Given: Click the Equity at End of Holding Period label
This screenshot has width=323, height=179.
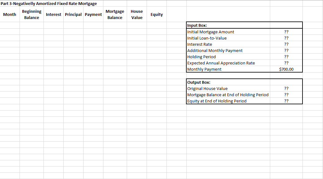Looking at the screenshot, I should coord(228,101).
